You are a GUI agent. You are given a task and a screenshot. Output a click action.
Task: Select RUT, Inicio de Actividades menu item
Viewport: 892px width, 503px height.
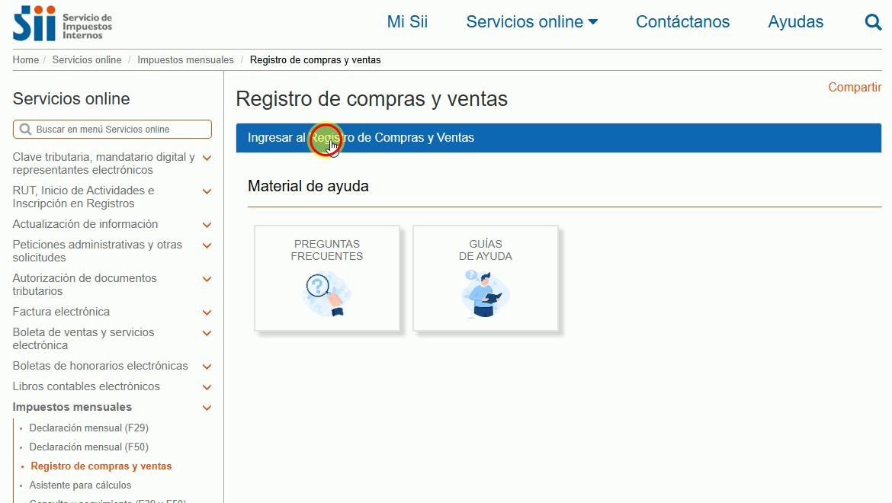coord(83,197)
